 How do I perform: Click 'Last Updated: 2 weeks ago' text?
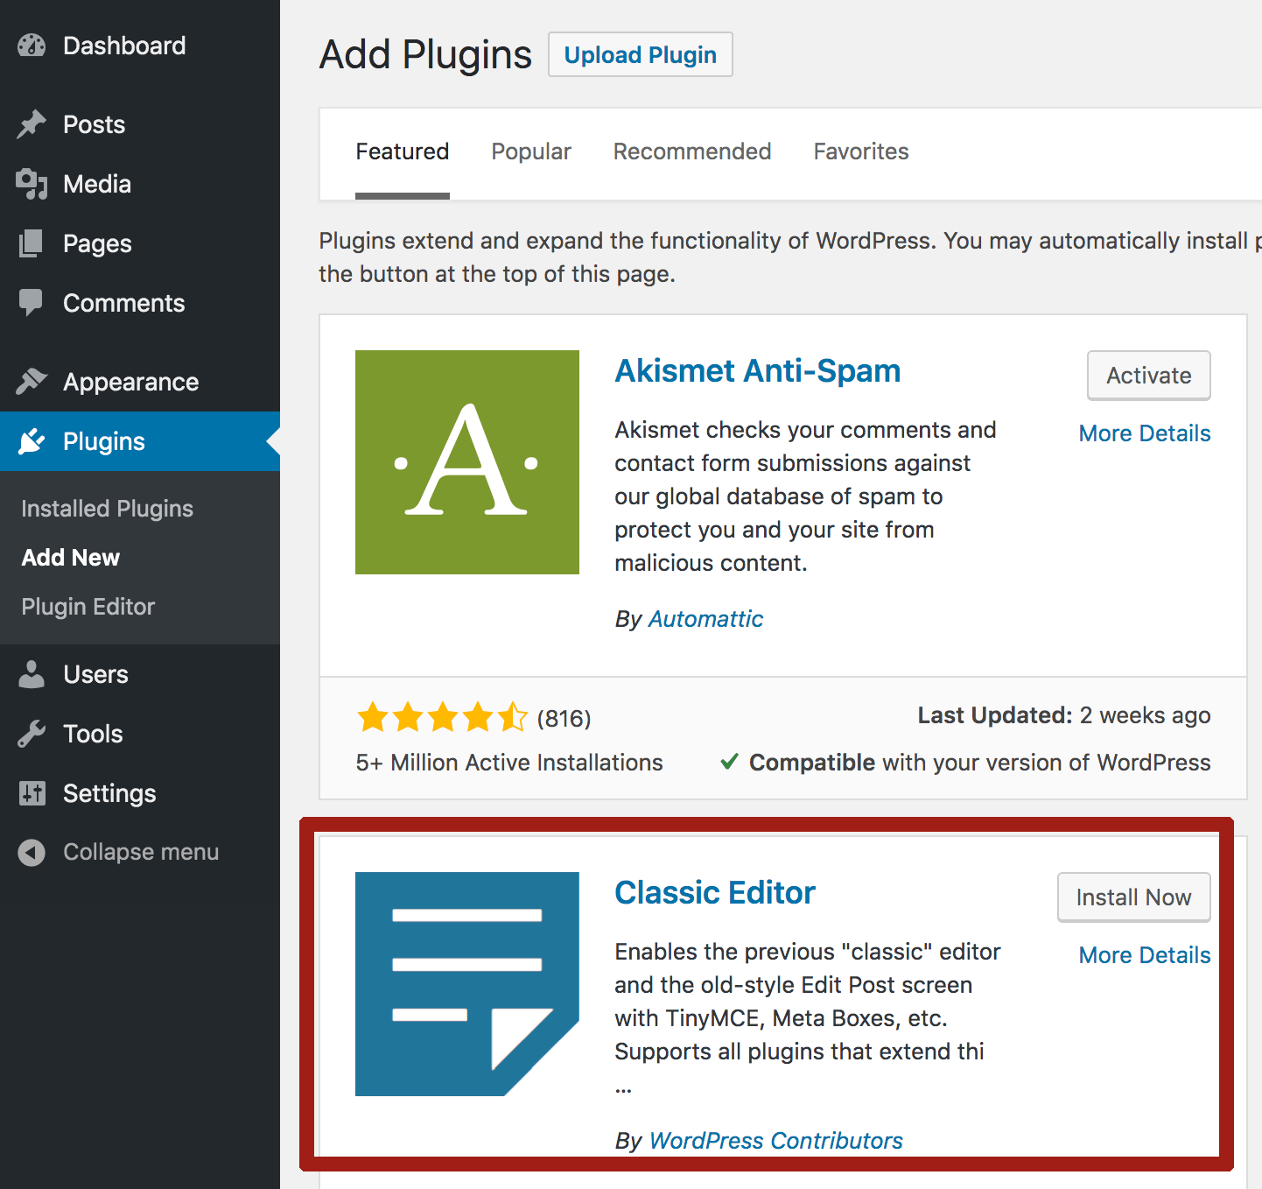pyautogui.click(x=1064, y=715)
